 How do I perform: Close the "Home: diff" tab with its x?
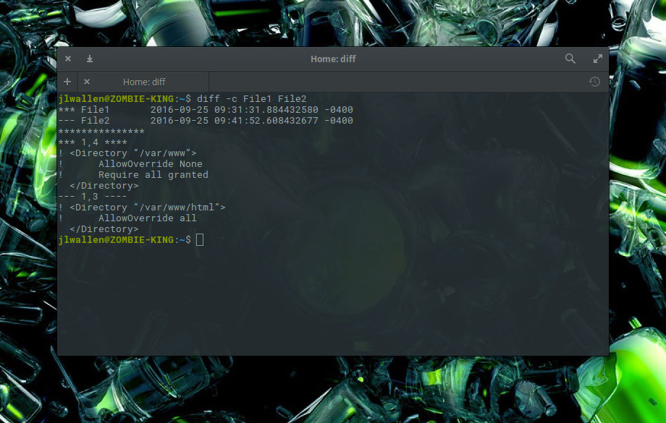(x=87, y=82)
